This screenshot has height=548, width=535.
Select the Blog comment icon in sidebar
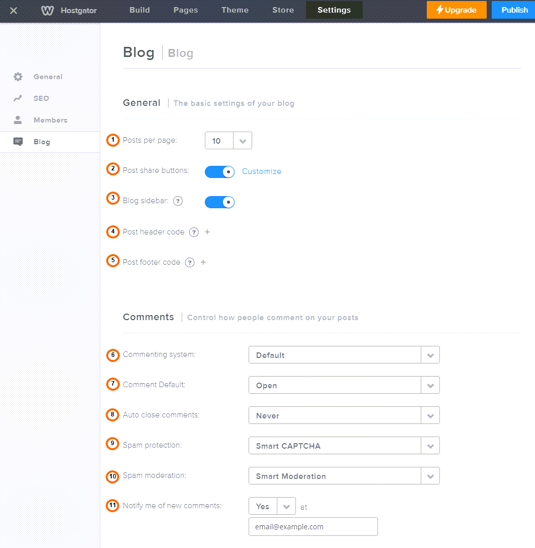pyautogui.click(x=19, y=142)
